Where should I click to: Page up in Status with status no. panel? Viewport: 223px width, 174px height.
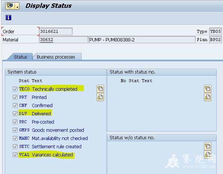pyautogui.click(x=208, y=89)
